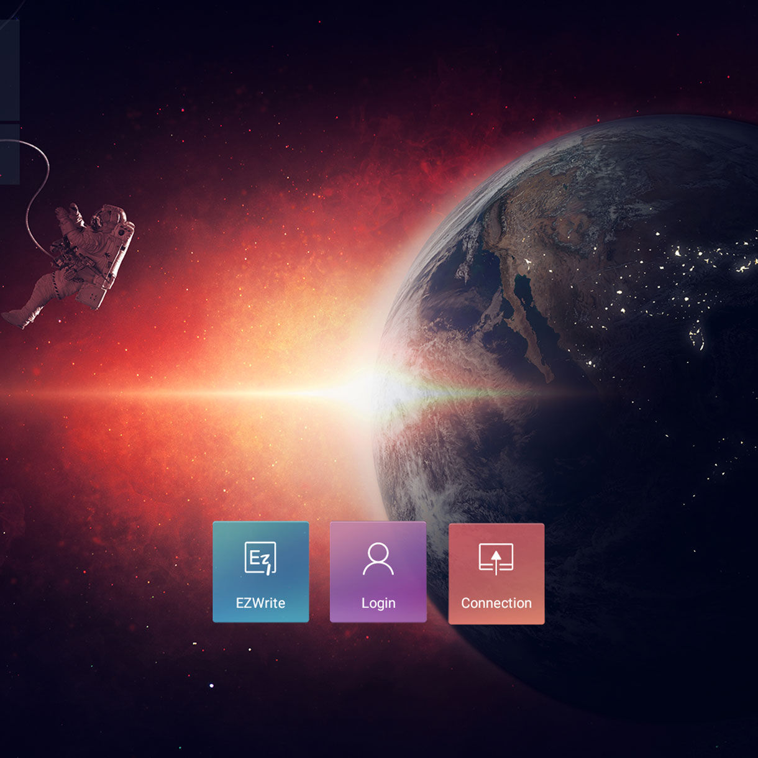Open the upper panel on the left edge
Viewport: 758px width, 758px height.
point(9,70)
